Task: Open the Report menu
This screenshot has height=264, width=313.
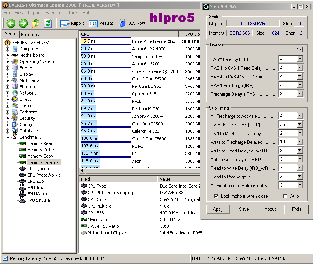Action: (x=34, y=13)
